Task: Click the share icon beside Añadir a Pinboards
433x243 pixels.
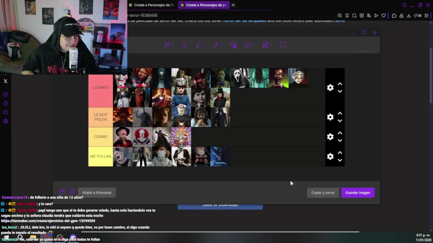Action: click(x=62, y=192)
